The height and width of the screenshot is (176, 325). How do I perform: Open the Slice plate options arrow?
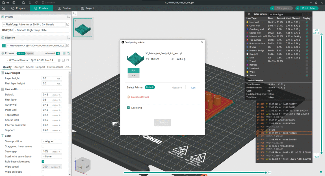pos(272,8)
